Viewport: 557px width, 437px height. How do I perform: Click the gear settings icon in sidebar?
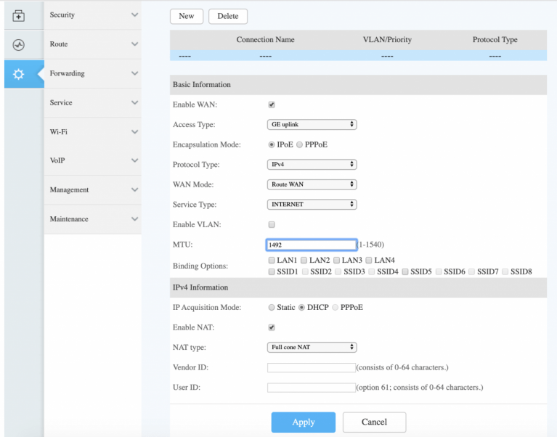[19, 74]
